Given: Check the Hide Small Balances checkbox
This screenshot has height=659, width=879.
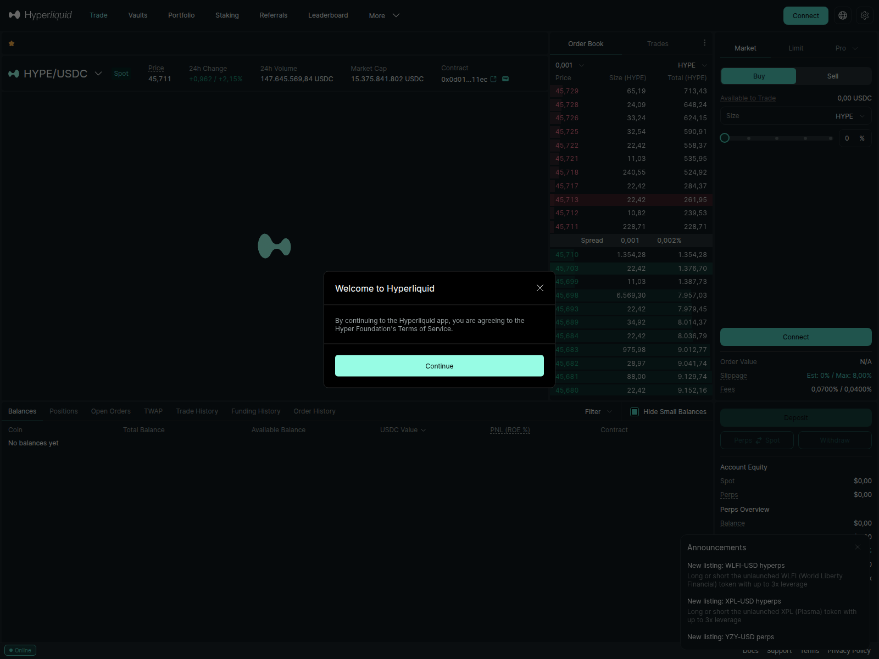Looking at the screenshot, I should [x=635, y=412].
